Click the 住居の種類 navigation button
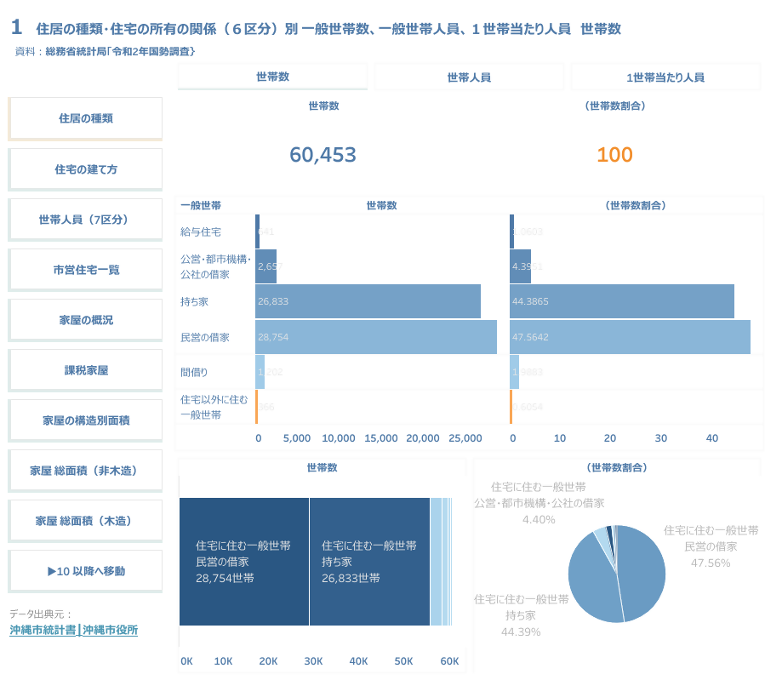Viewport: 765px width, 680px height. pos(85,118)
